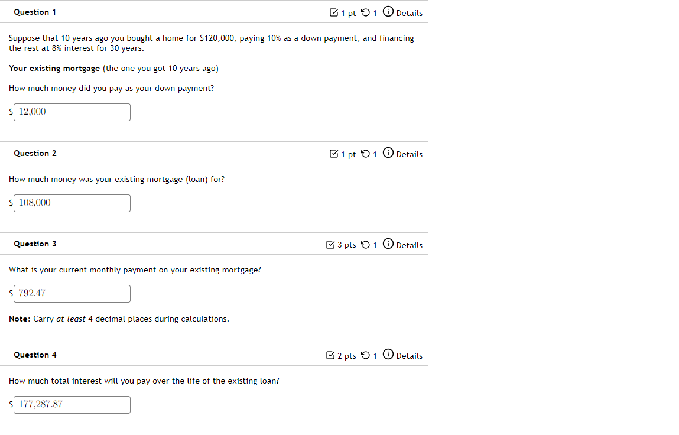Click the grading checkbox icon on Question 3
Screen dimensions: 679x435
tap(330, 244)
